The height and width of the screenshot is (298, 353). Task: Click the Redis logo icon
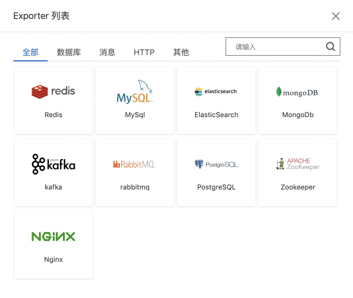(x=53, y=91)
